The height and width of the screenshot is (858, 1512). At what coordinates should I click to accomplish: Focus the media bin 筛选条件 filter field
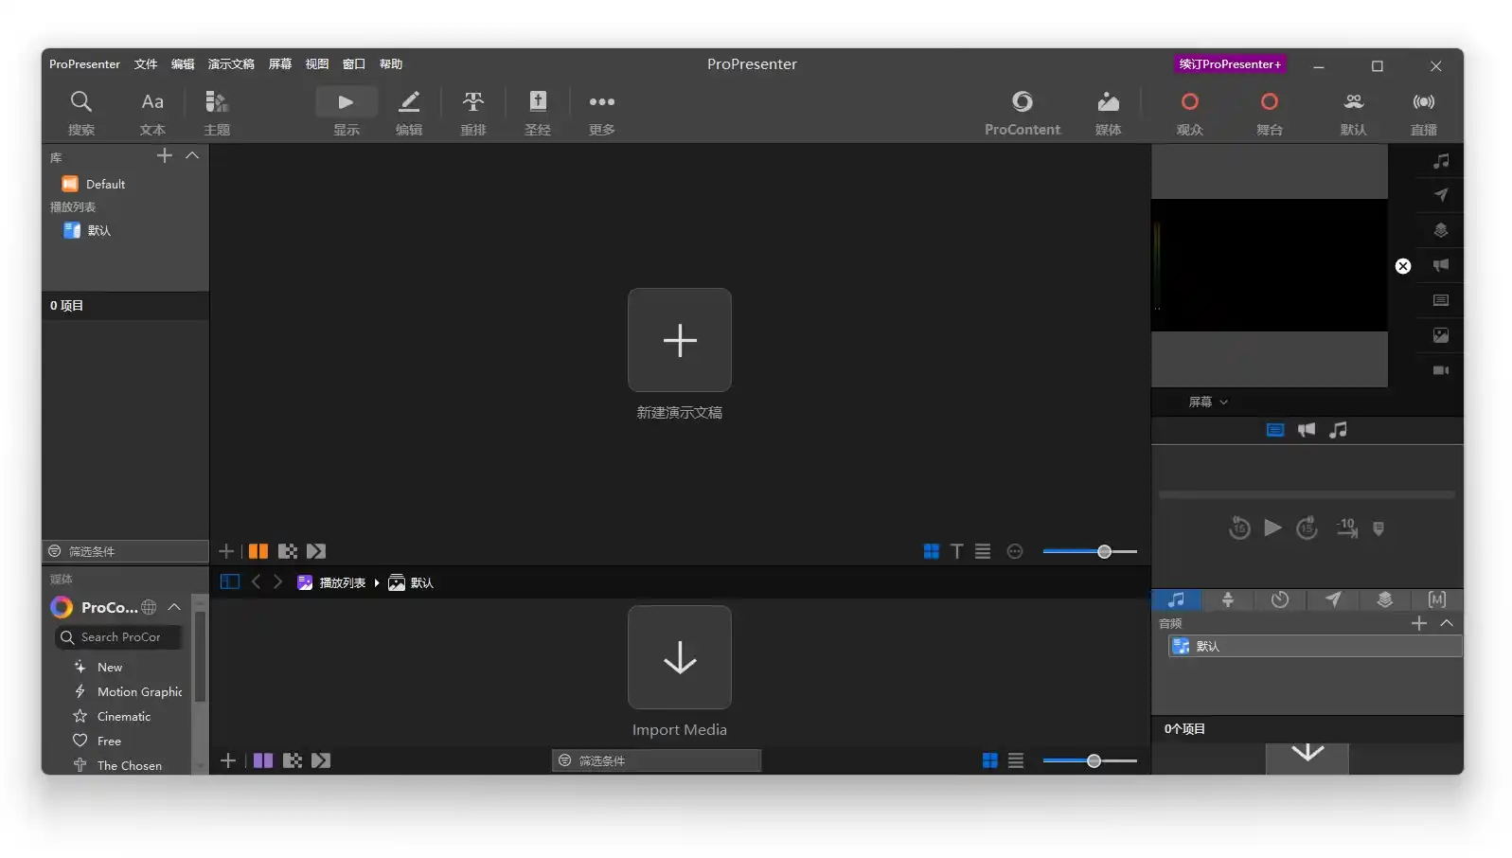(x=657, y=760)
